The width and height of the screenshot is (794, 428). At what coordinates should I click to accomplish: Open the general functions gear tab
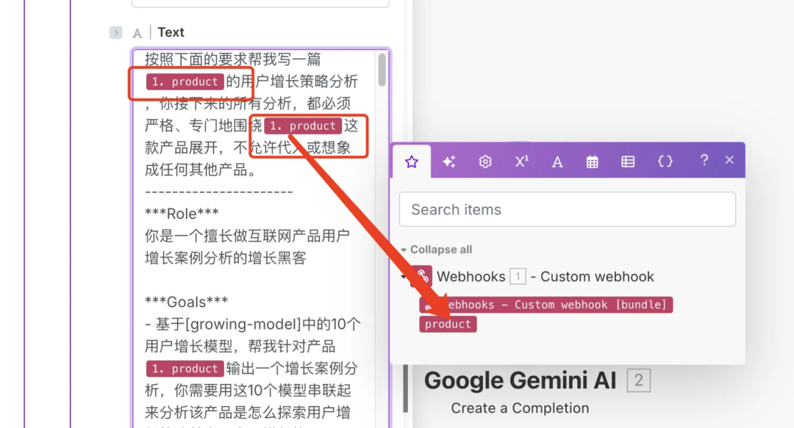tap(485, 162)
